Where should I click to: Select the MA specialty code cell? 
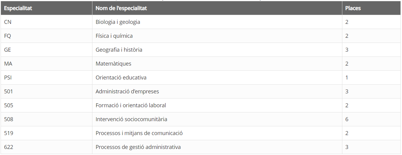pos(46,64)
